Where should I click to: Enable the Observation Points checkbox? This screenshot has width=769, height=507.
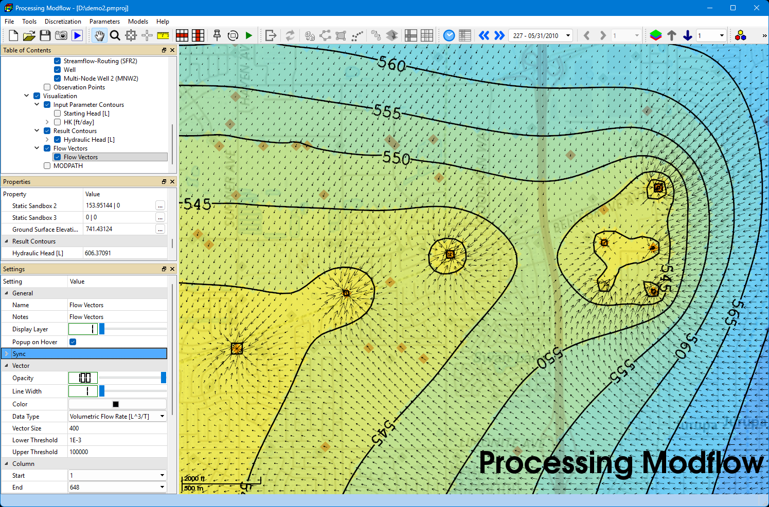[47, 87]
